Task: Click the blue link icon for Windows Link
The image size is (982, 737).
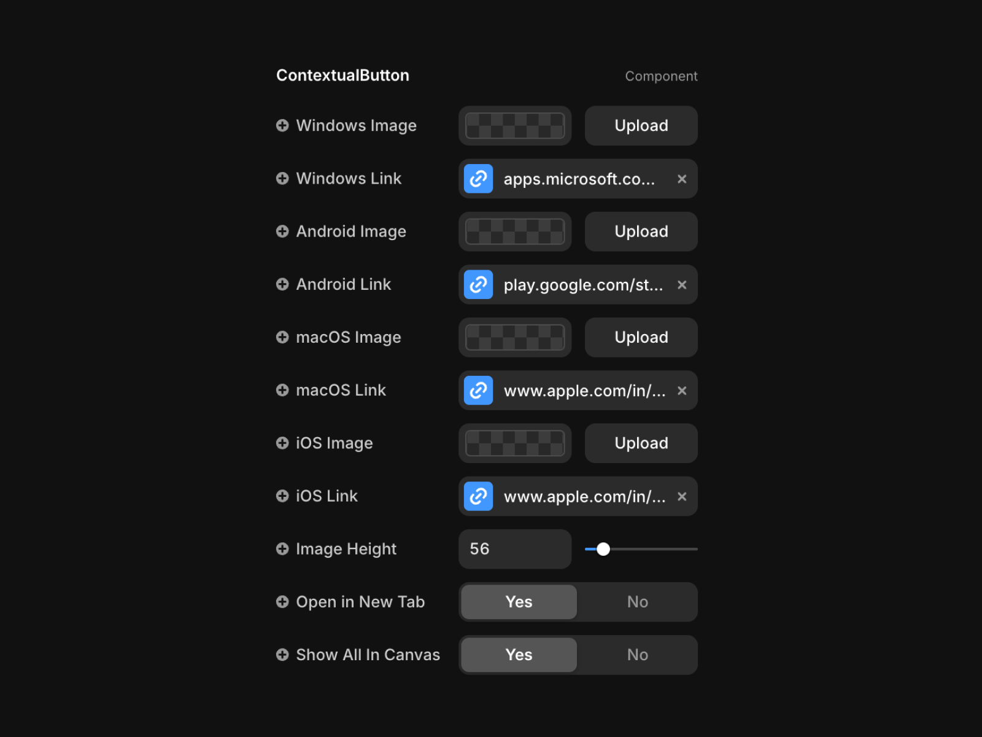Action: pos(478,179)
